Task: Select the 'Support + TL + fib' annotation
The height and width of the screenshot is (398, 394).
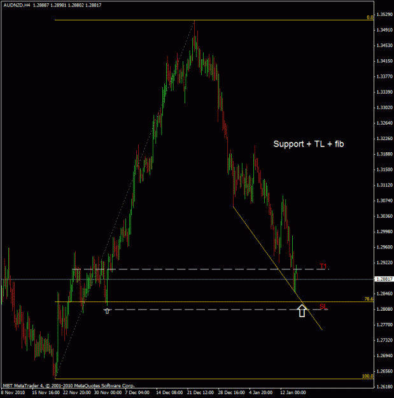Action: tap(309, 144)
